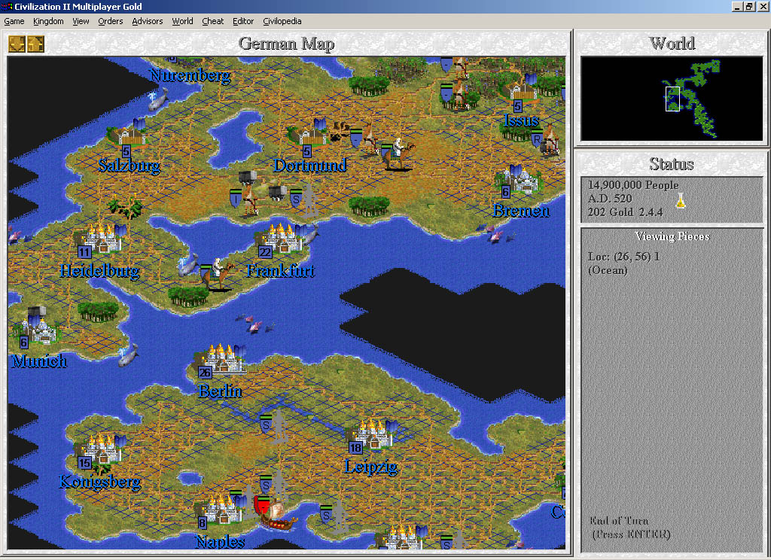
Task: Click the zoom out map arrow button
Action: [x=17, y=44]
